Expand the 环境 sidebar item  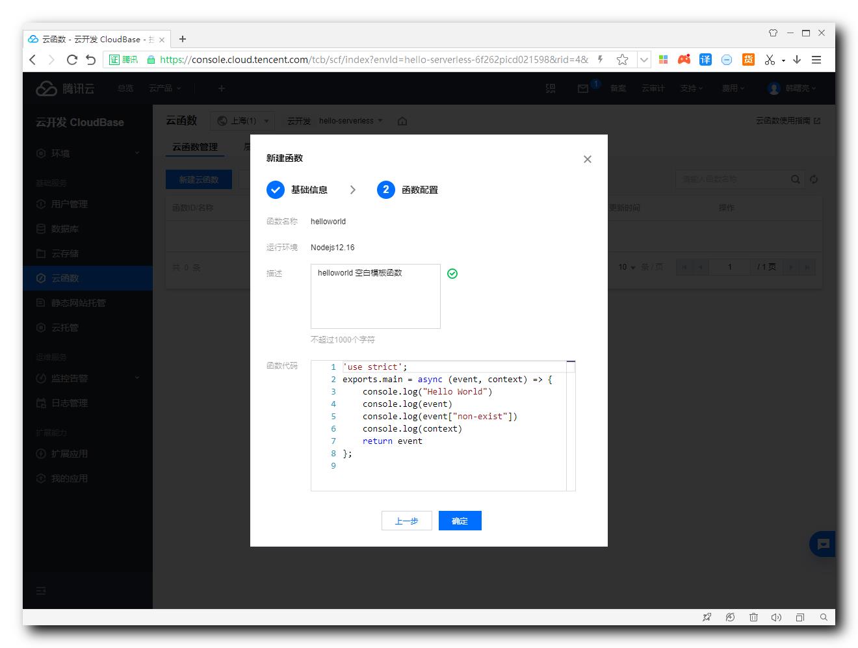point(88,153)
